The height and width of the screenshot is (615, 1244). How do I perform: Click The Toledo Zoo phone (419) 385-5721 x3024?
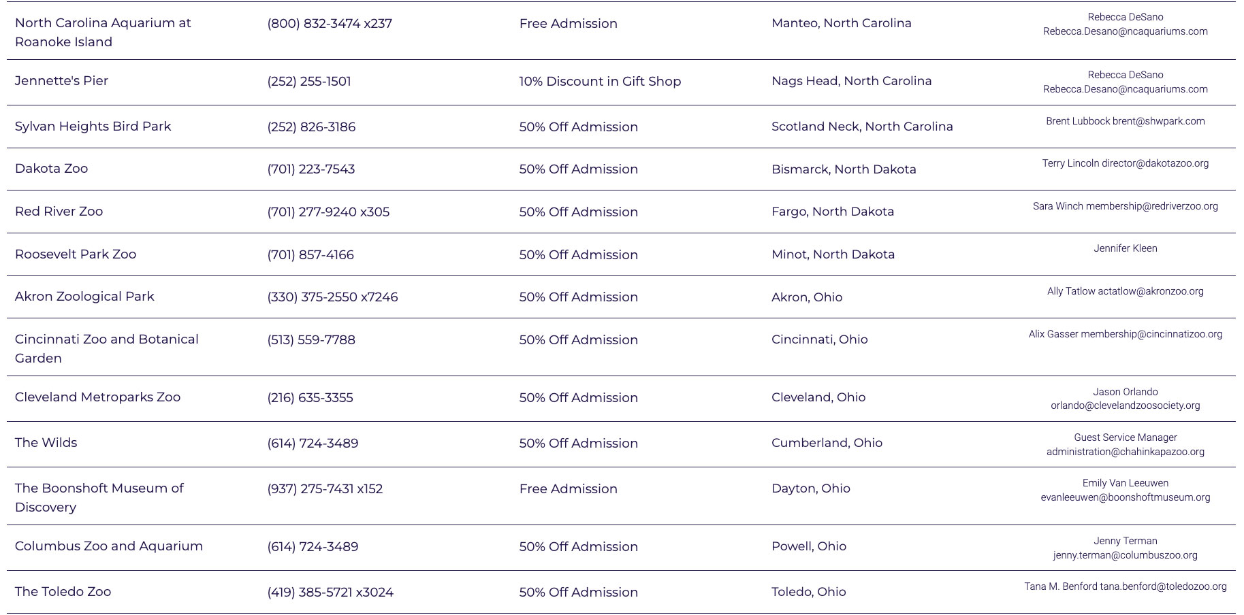click(330, 592)
